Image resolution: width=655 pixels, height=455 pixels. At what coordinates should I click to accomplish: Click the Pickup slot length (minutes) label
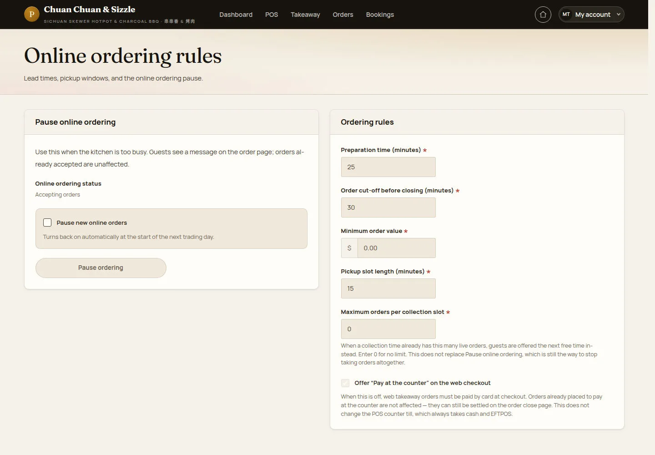pyautogui.click(x=383, y=272)
